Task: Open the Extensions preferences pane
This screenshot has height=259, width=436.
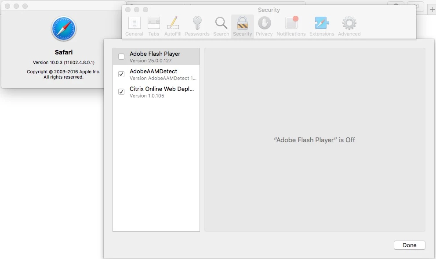Action: pos(322,26)
